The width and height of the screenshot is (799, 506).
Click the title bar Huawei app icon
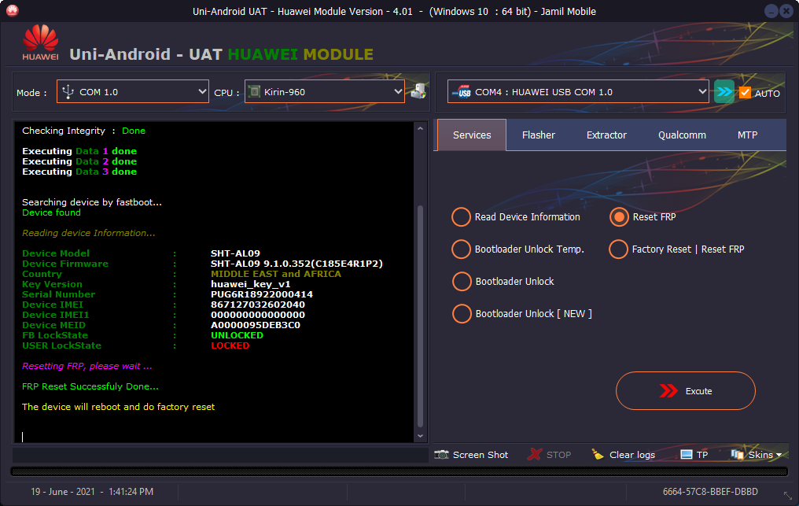[x=13, y=11]
